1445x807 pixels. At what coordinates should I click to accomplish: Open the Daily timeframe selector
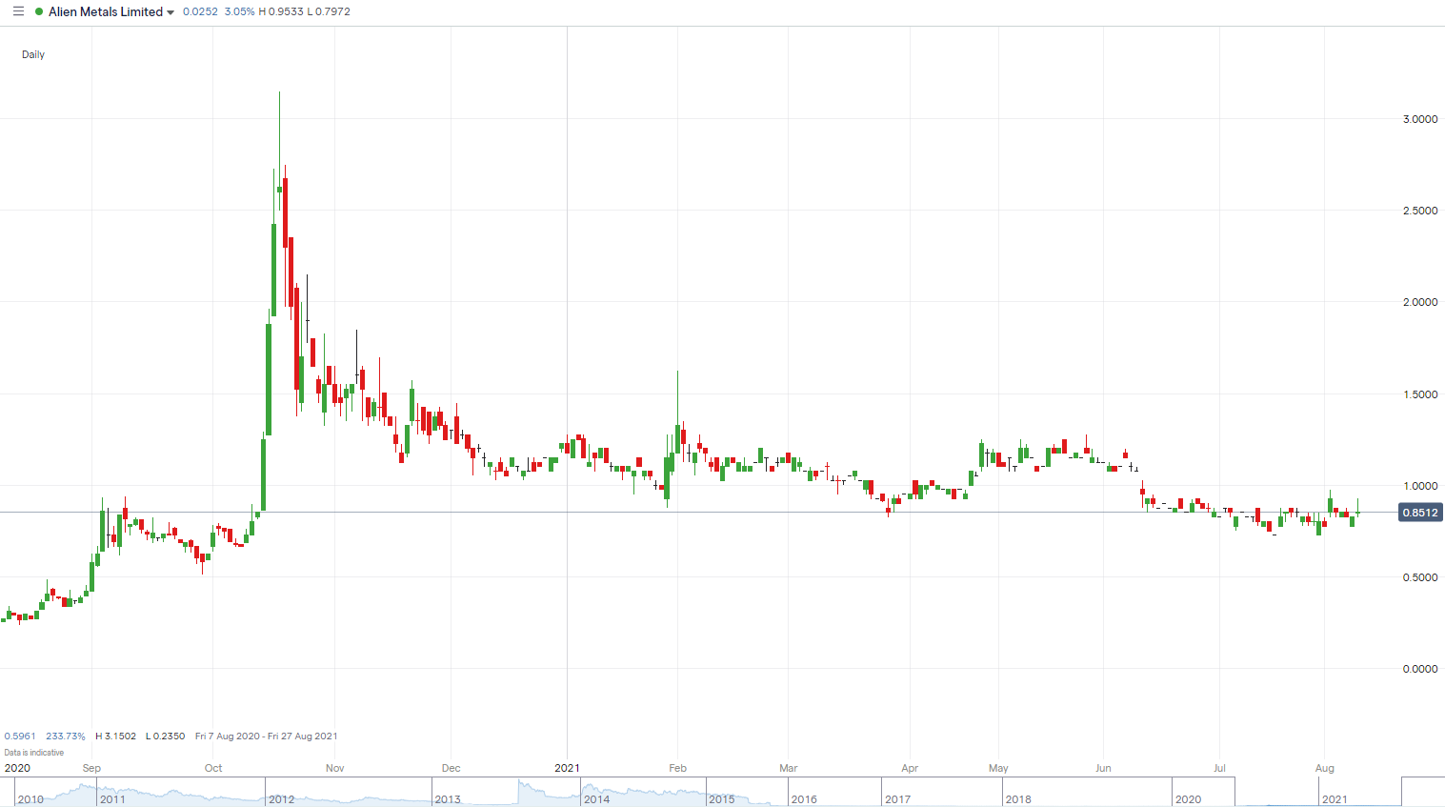(x=33, y=54)
